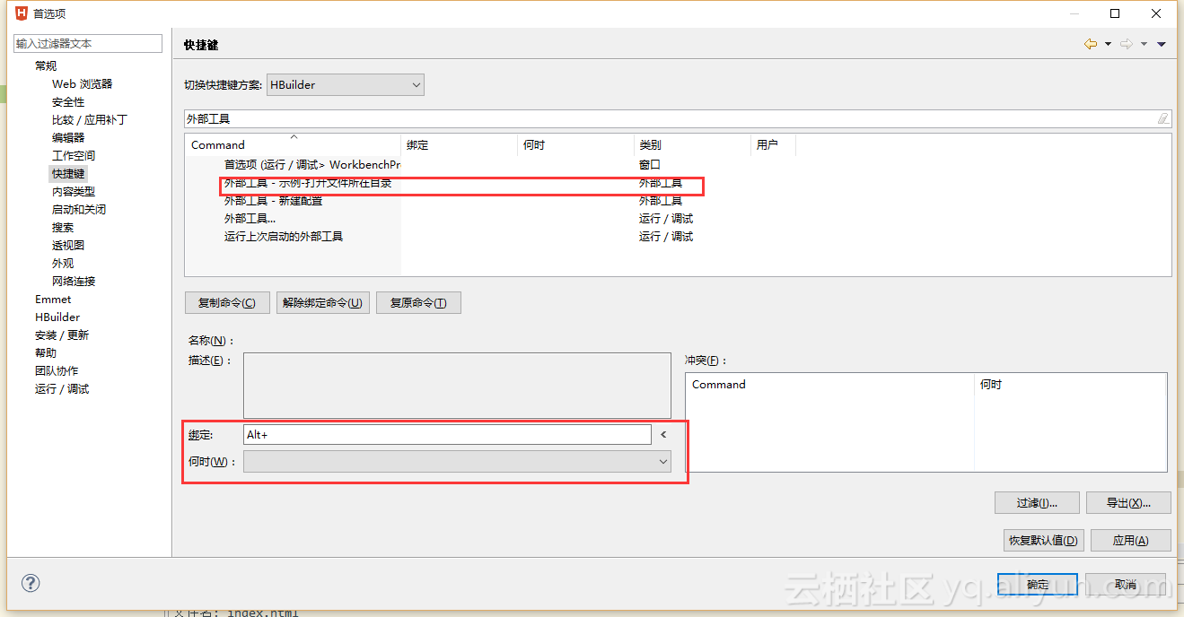Click the help question mark icon

(31, 583)
